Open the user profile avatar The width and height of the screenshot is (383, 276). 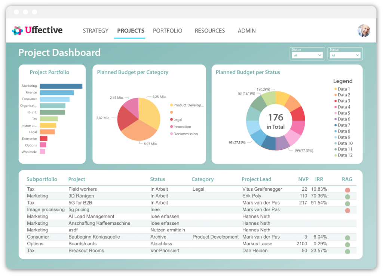click(x=363, y=31)
